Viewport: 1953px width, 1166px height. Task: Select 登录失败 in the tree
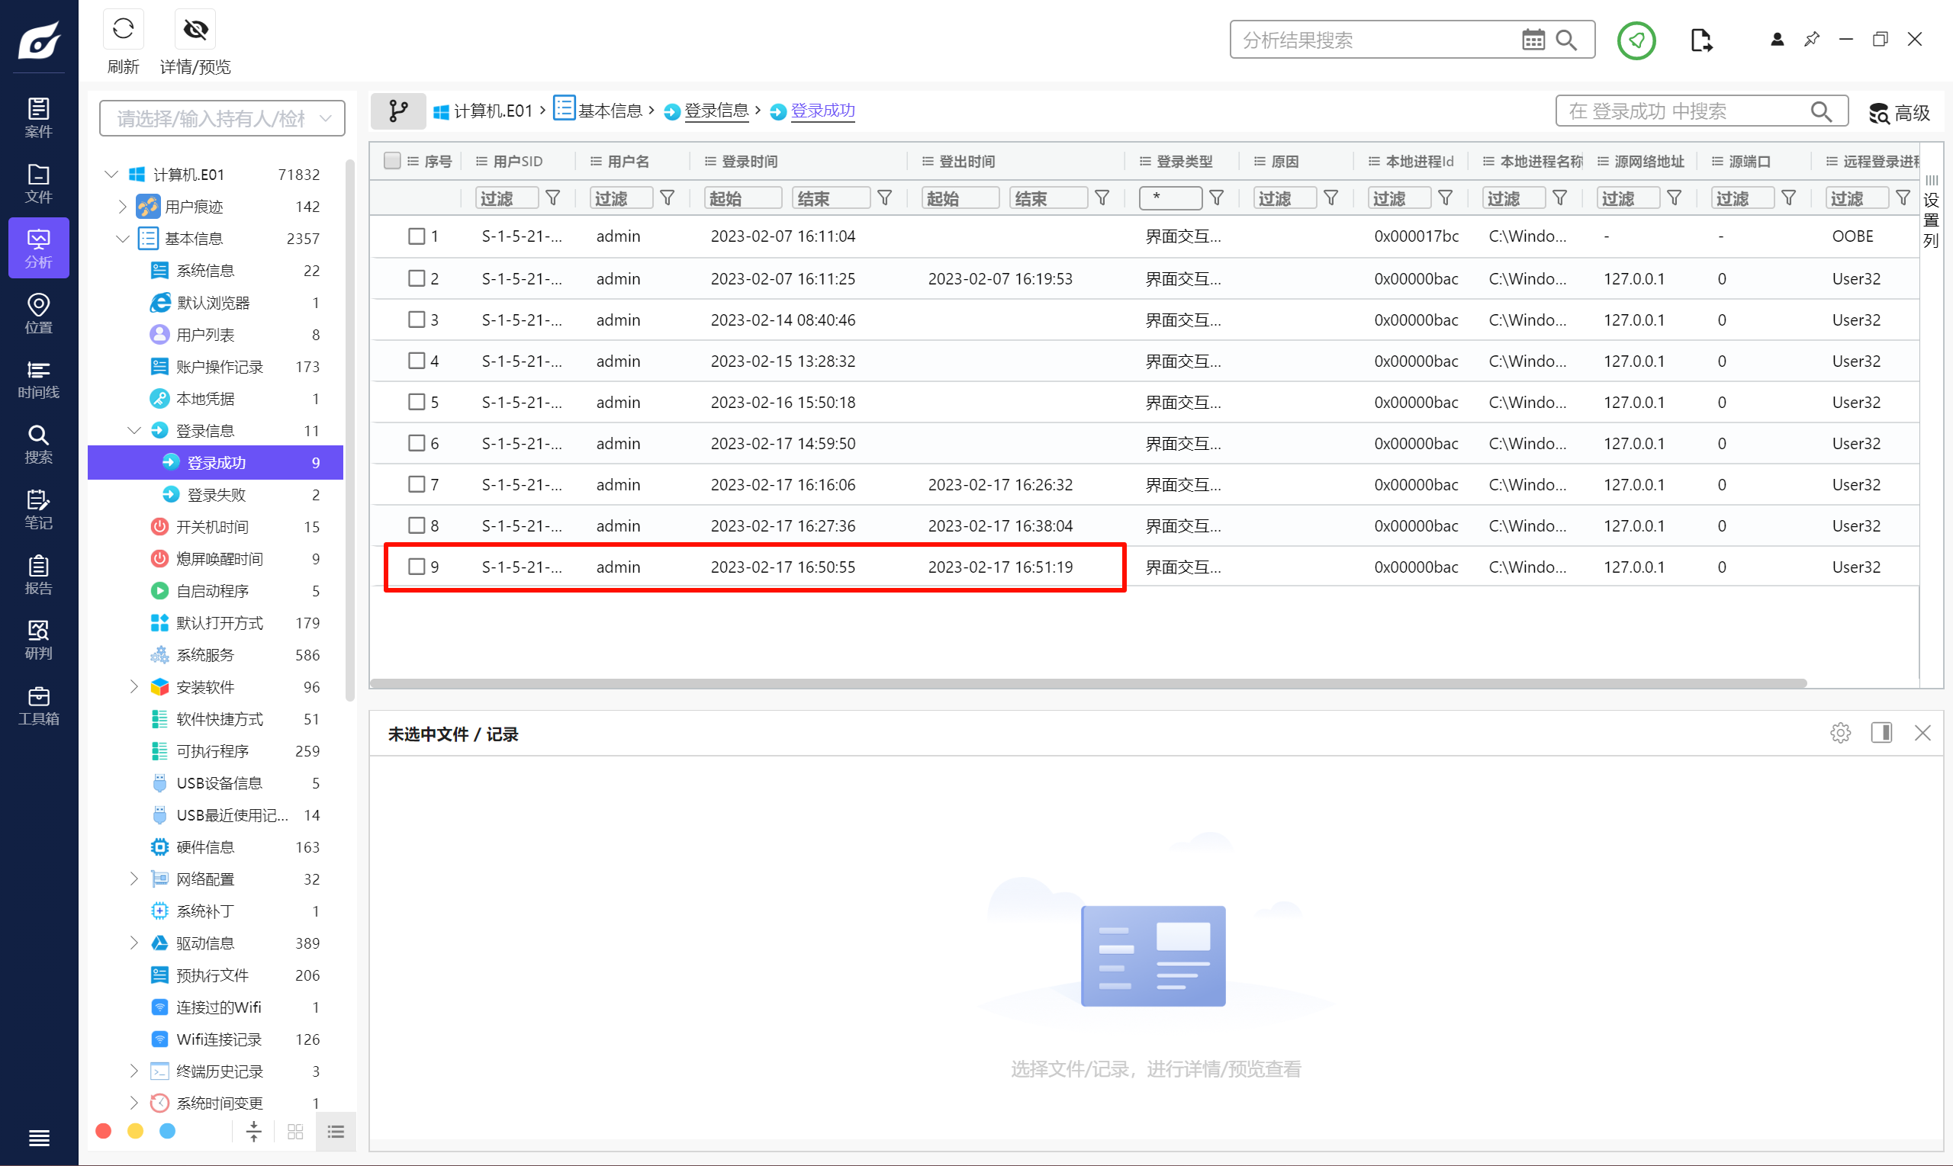[x=215, y=494]
